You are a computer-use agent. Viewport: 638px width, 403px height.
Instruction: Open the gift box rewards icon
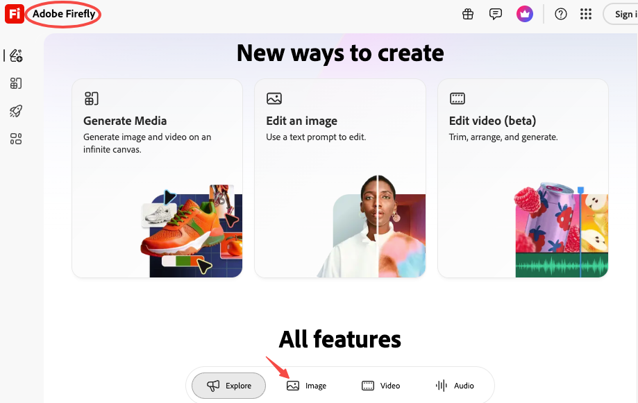468,15
